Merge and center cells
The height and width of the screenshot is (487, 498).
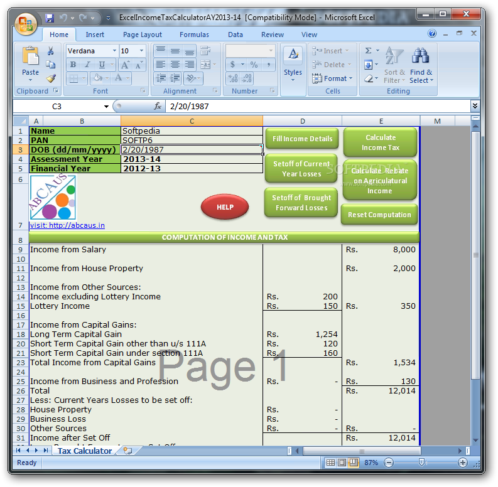click(205, 65)
